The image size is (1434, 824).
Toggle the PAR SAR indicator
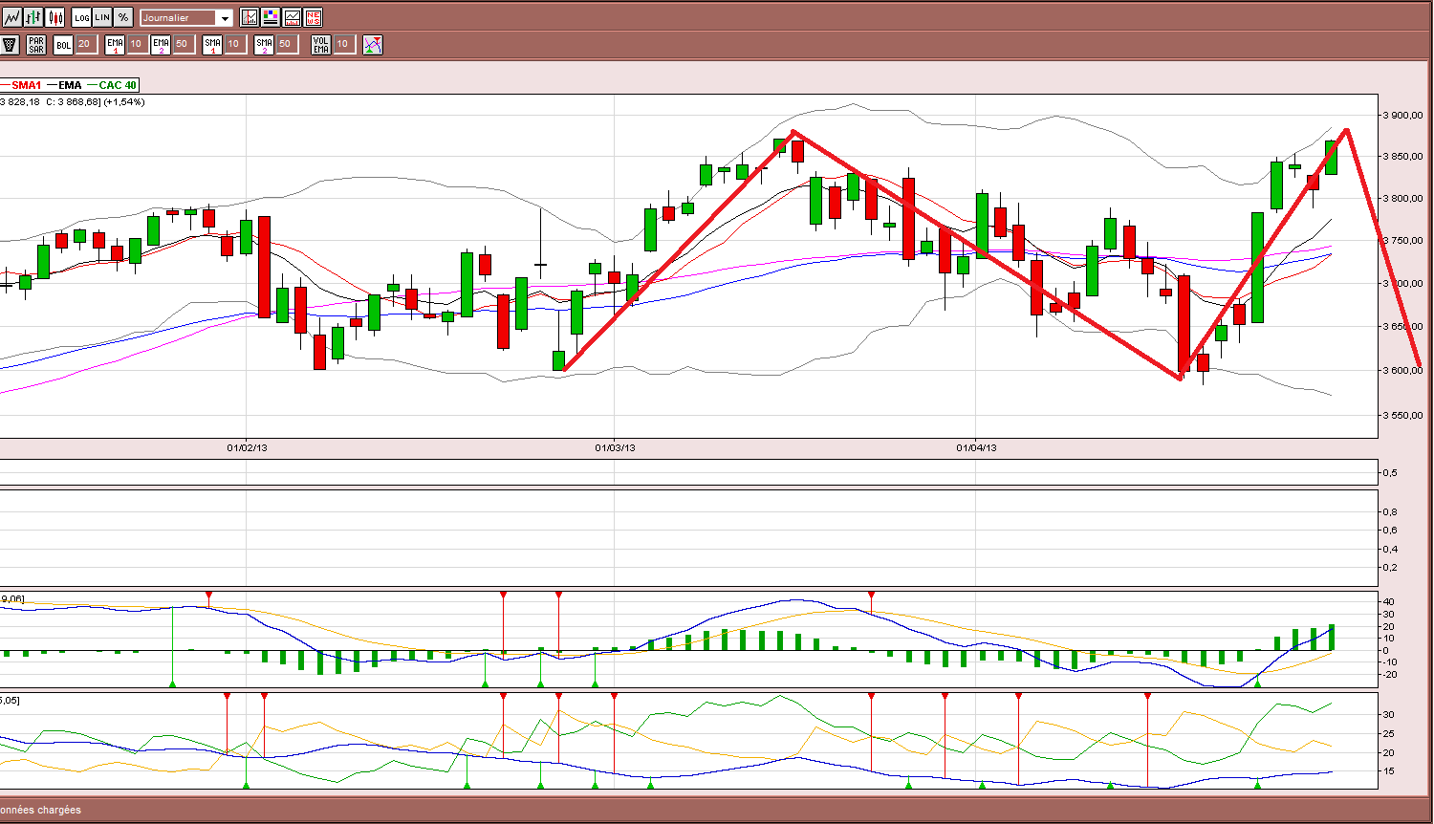tap(36, 44)
